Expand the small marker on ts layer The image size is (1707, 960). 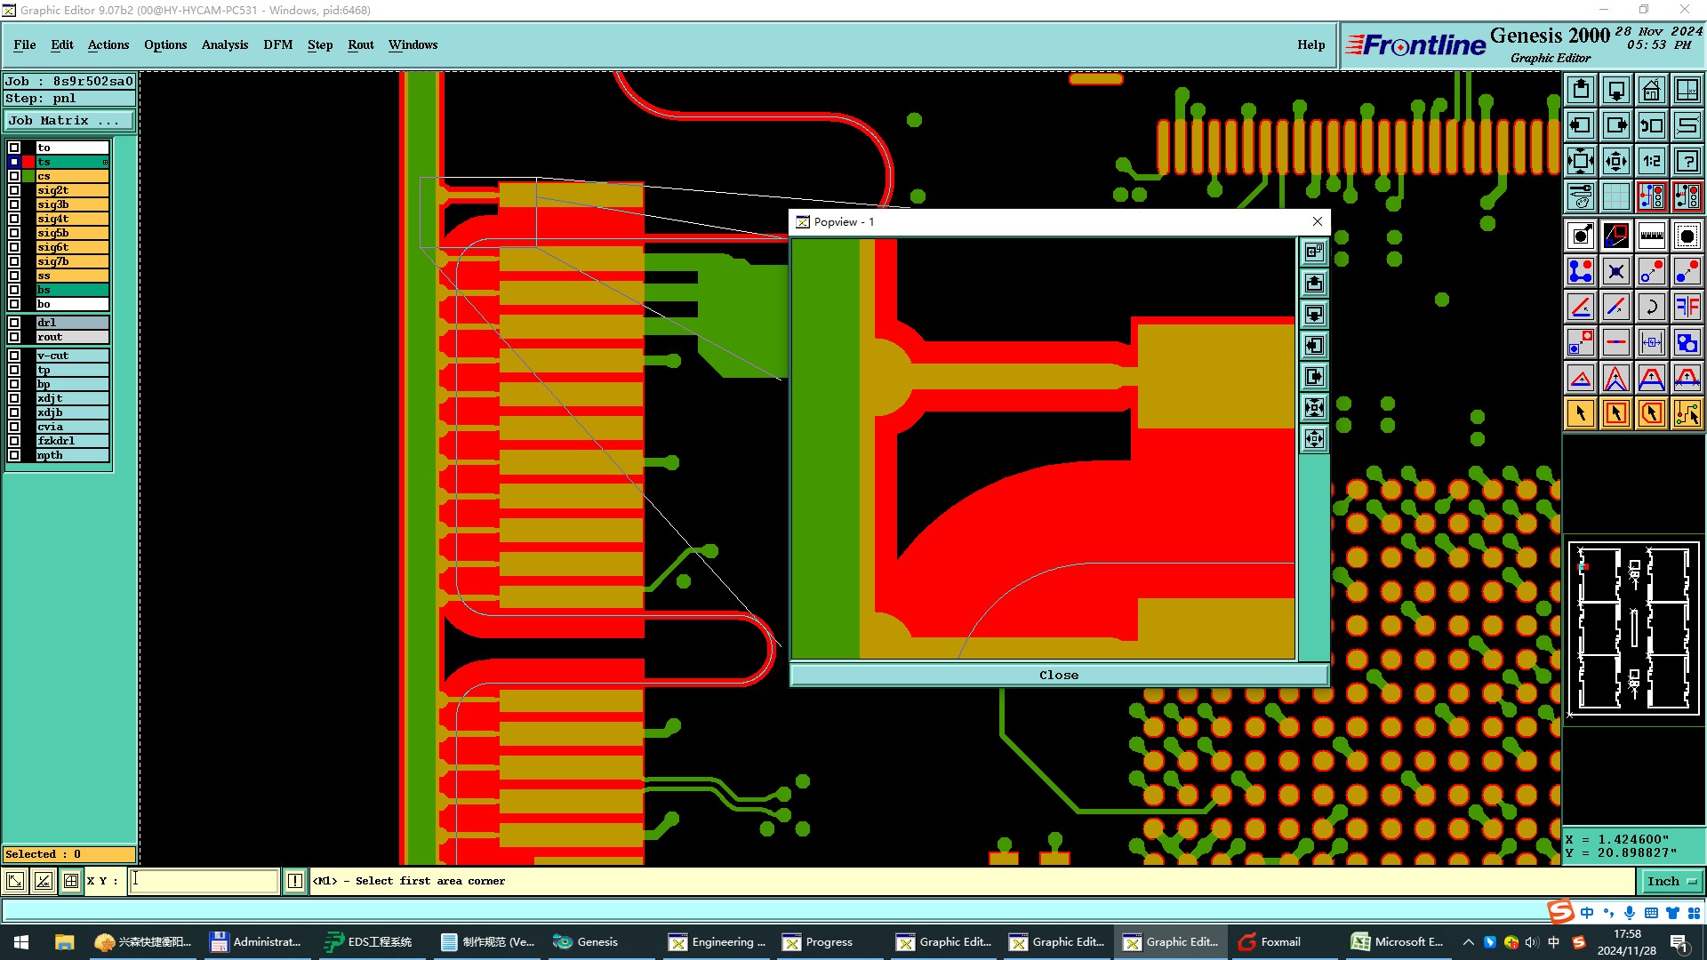click(x=105, y=162)
